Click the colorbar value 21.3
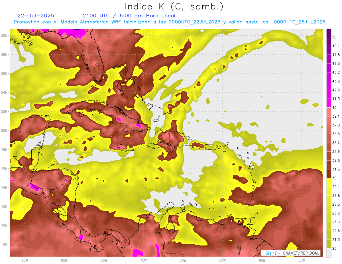This screenshot has height=264, width=342. pos(336,240)
